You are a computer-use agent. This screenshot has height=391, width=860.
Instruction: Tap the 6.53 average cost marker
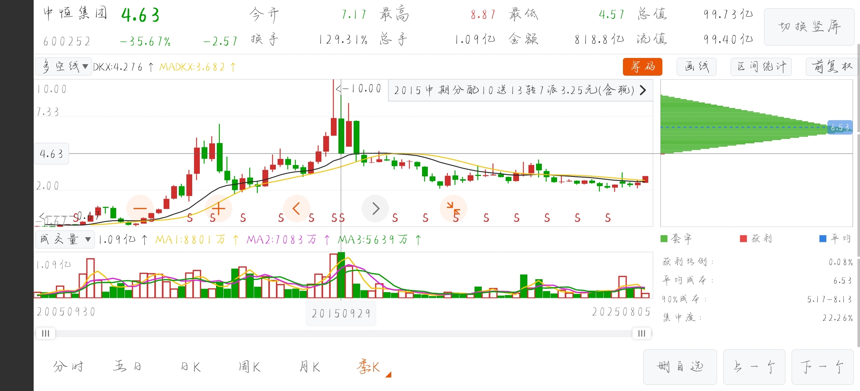(x=840, y=127)
